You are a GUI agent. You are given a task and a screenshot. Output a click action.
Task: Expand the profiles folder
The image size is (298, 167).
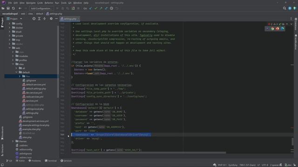[13, 60]
